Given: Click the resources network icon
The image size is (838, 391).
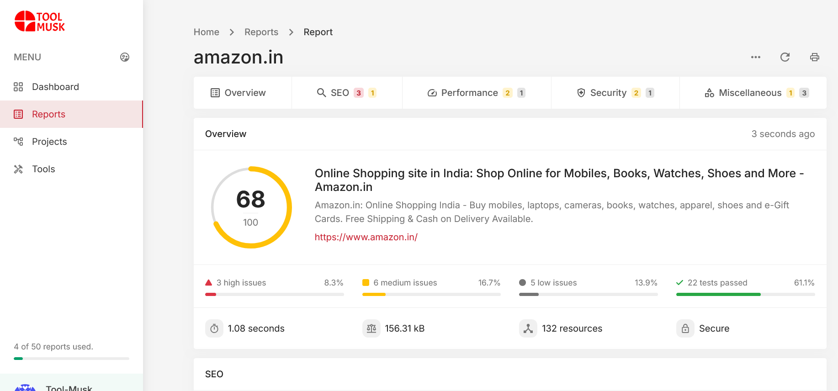Looking at the screenshot, I should 528,328.
